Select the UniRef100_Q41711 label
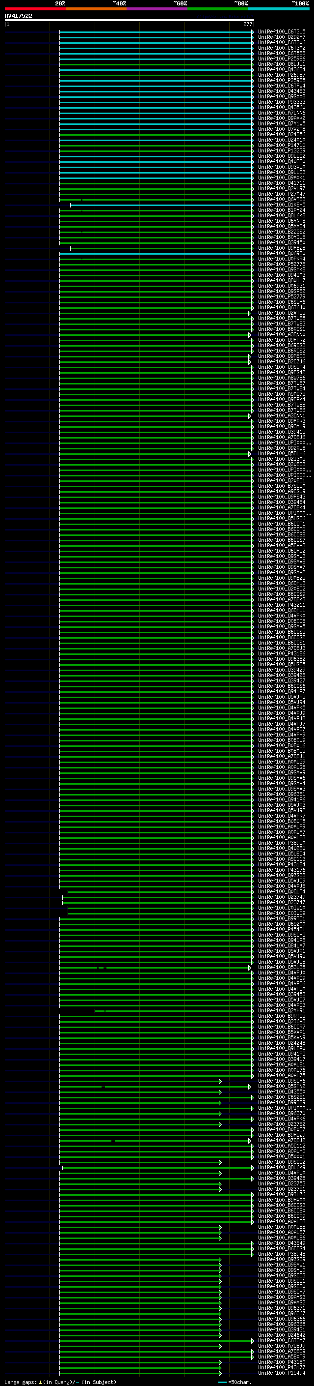The height and width of the screenshot is (1386, 314). 282,183
